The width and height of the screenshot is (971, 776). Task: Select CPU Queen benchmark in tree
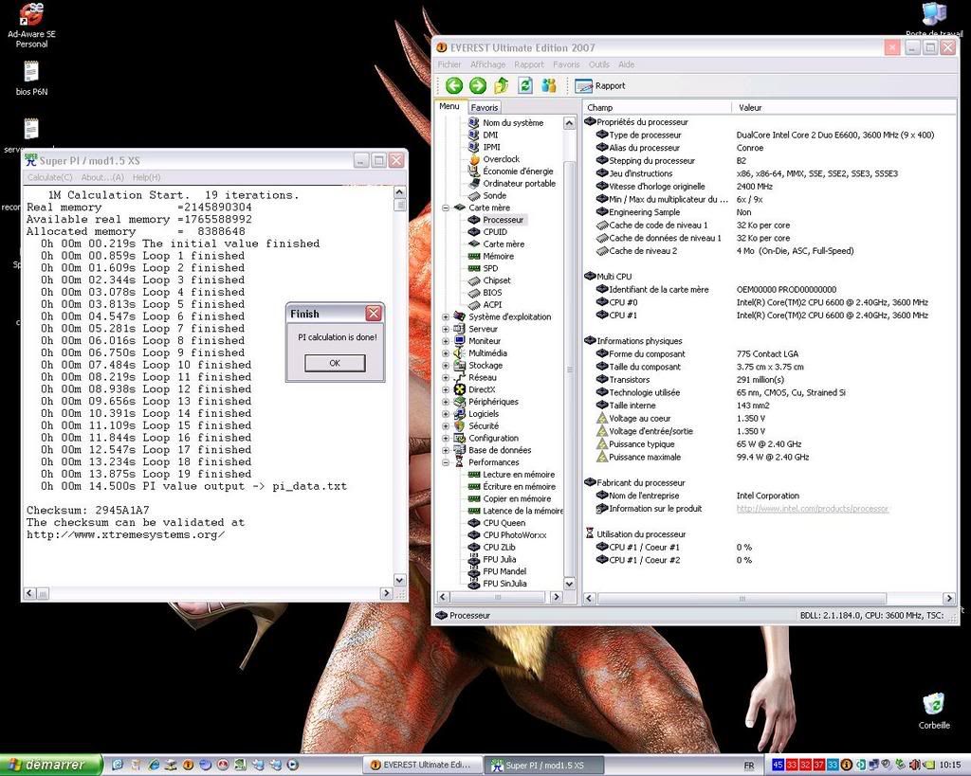pyautogui.click(x=504, y=523)
